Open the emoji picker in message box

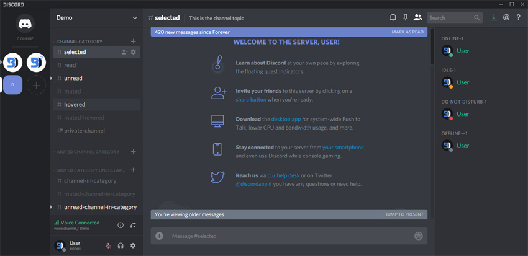[x=419, y=236]
